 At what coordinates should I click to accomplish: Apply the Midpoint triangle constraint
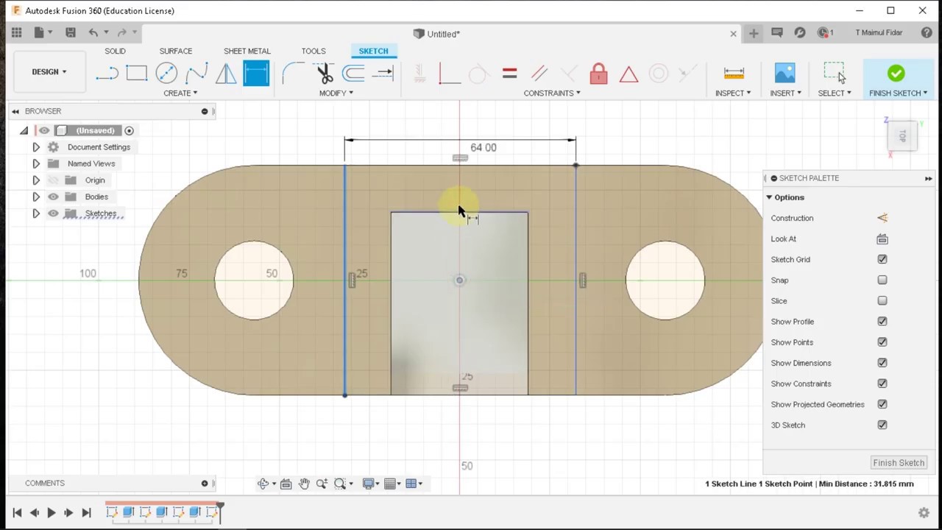click(x=628, y=74)
